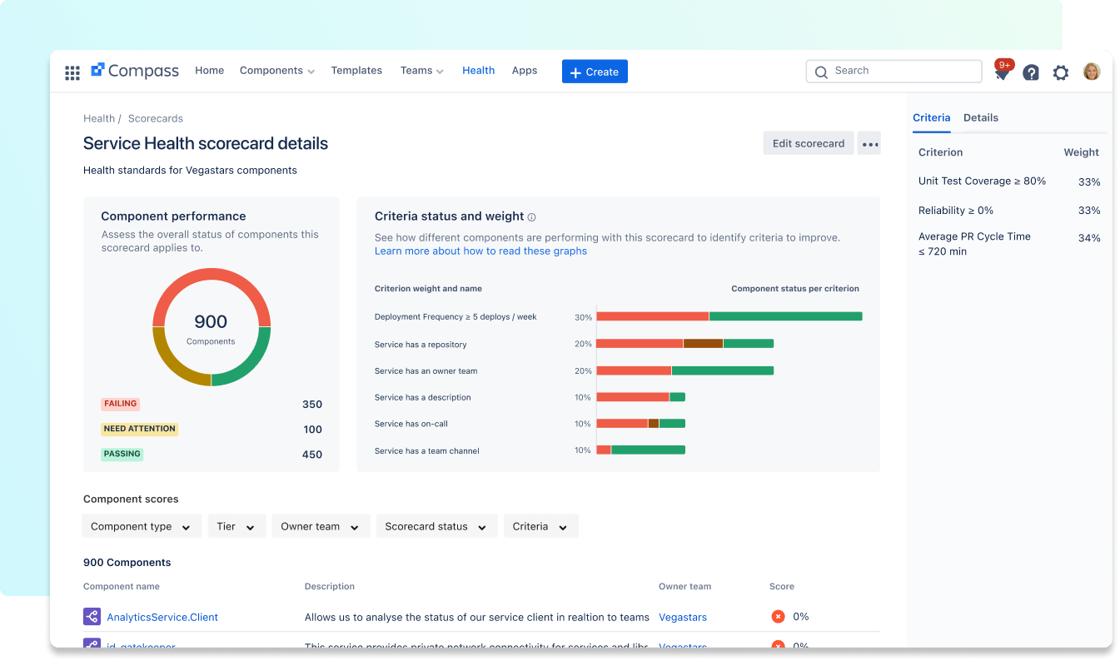The image size is (1120, 661).
Task: Click the Create button
Action: tap(595, 72)
